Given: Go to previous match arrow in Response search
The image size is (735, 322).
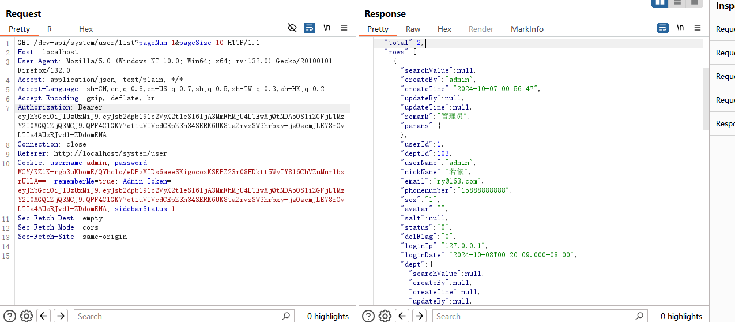Looking at the screenshot, I should click(x=403, y=316).
